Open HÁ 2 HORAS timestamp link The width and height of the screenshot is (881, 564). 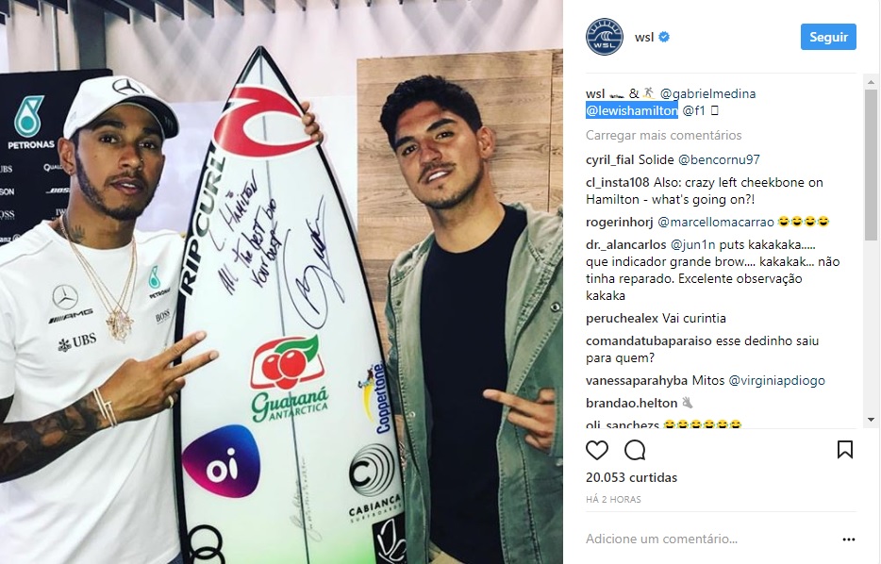[613, 500]
